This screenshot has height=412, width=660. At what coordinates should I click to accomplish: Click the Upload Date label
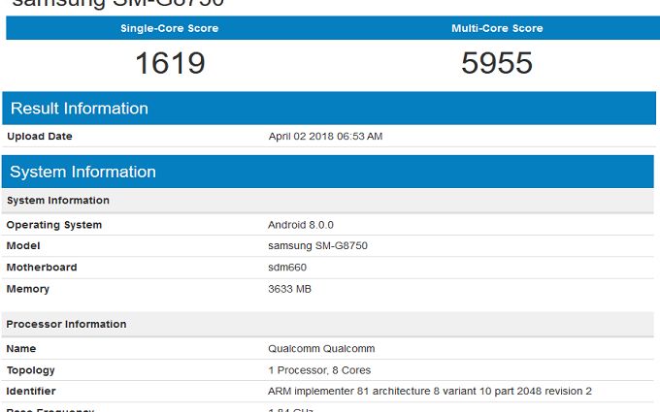(x=40, y=137)
